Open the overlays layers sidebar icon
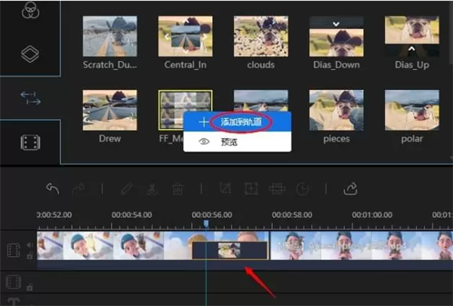 click(31, 54)
